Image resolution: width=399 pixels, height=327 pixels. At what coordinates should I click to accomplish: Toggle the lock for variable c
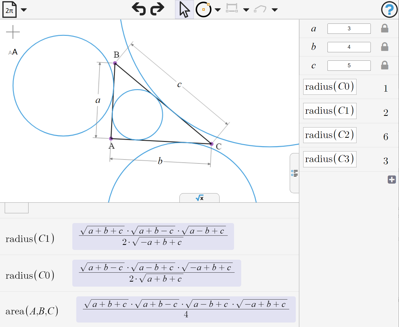(384, 65)
